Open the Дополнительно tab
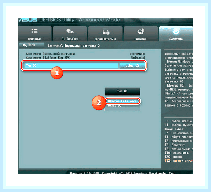 pos(105,34)
